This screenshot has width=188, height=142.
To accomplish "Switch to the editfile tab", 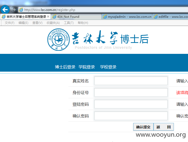I will click(x=170, y=17).
